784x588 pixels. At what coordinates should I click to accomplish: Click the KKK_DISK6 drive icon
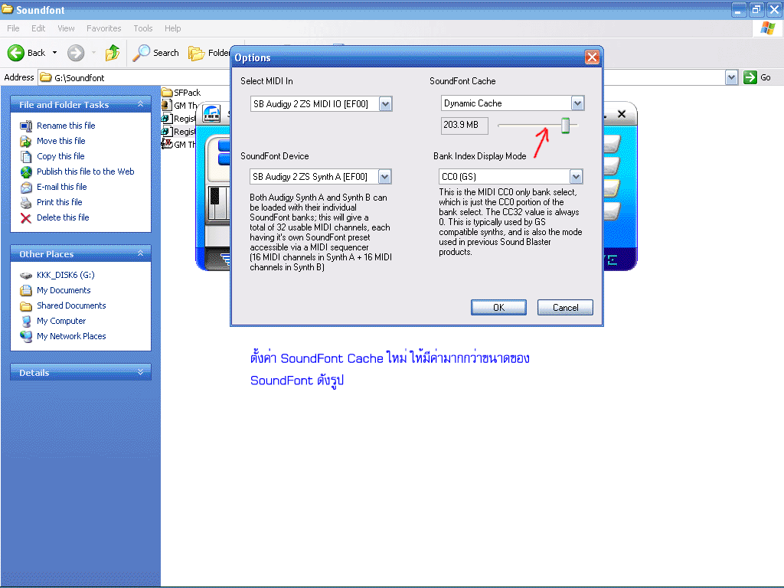(26, 276)
